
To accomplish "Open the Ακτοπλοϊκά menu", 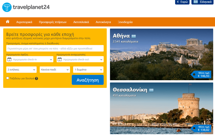I will (x=81, y=22).
